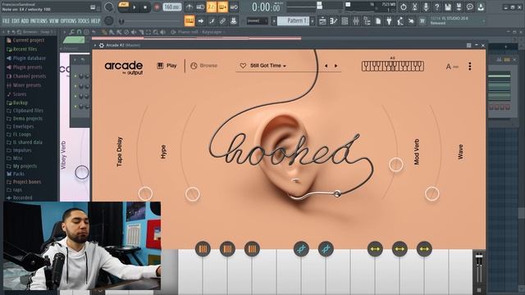525x295 pixels.
Task: Click the Mod Verb slider handle
Action: coord(395,165)
